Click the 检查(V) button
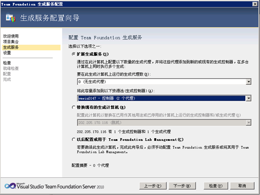Image resolution: width=260 pixels, height=195 pixels. 216,186
